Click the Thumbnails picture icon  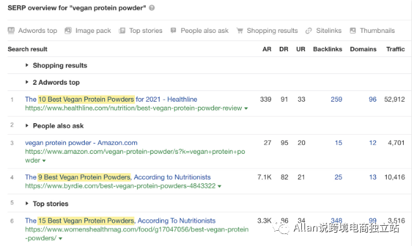(353, 30)
